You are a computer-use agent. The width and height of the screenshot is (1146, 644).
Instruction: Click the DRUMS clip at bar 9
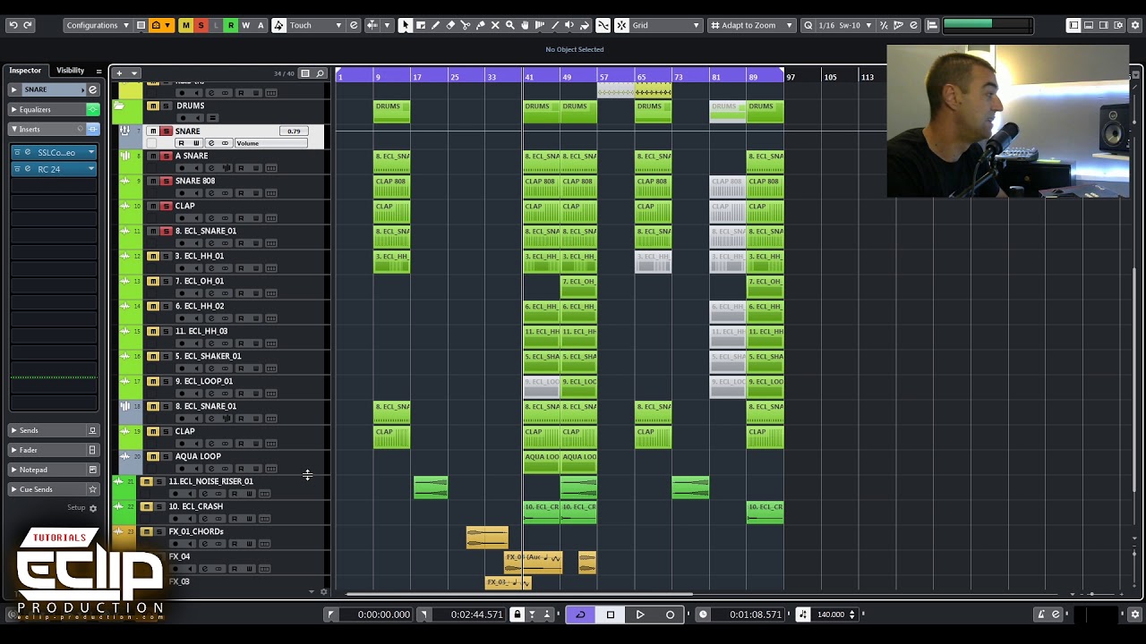coord(392,112)
